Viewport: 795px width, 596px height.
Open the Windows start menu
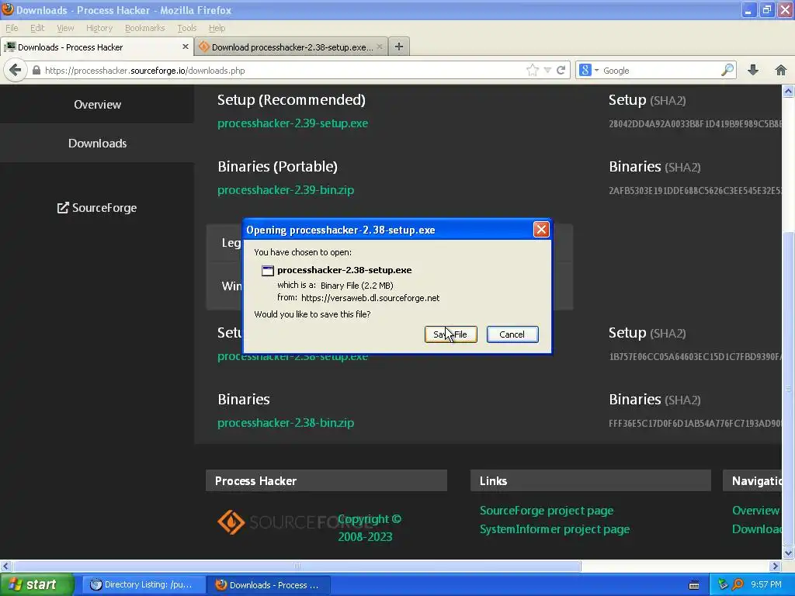(37, 584)
